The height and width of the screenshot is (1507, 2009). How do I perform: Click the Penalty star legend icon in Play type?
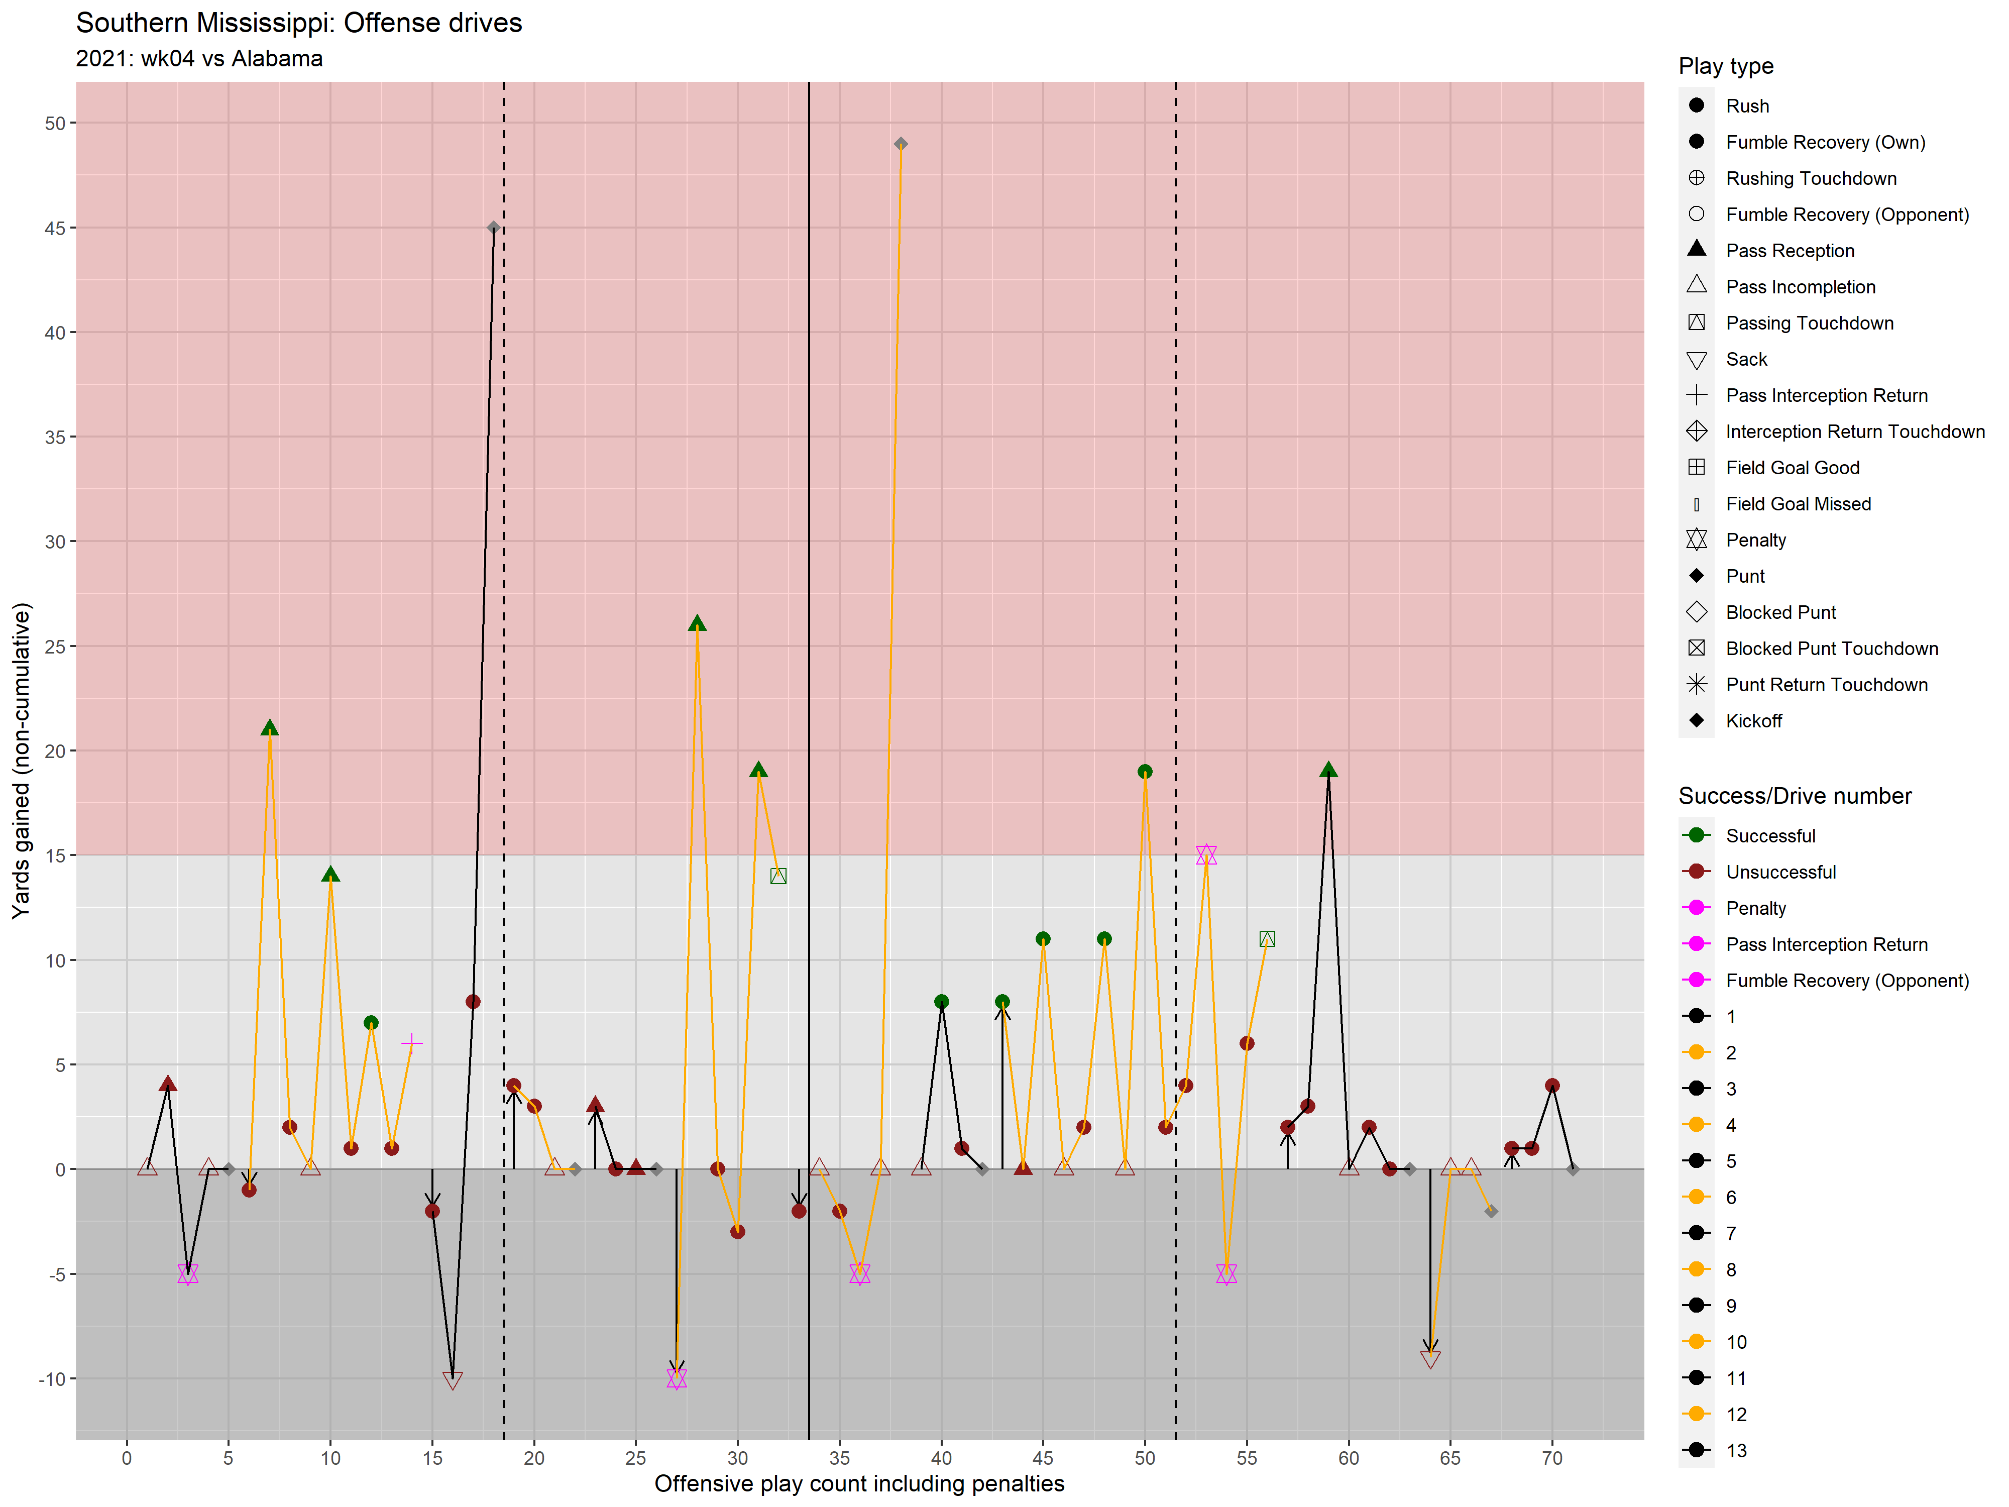[x=1696, y=540]
